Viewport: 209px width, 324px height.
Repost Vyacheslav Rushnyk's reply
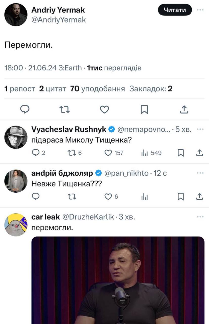[72, 153]
